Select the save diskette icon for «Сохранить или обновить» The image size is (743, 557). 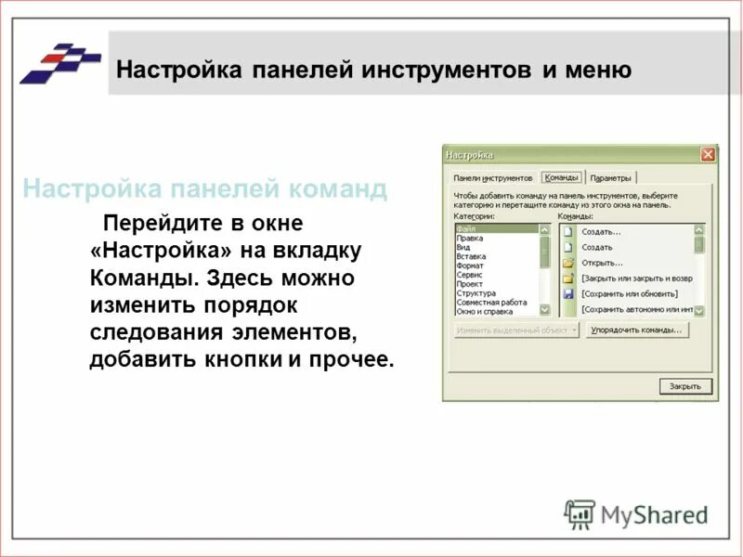[567, 292]
